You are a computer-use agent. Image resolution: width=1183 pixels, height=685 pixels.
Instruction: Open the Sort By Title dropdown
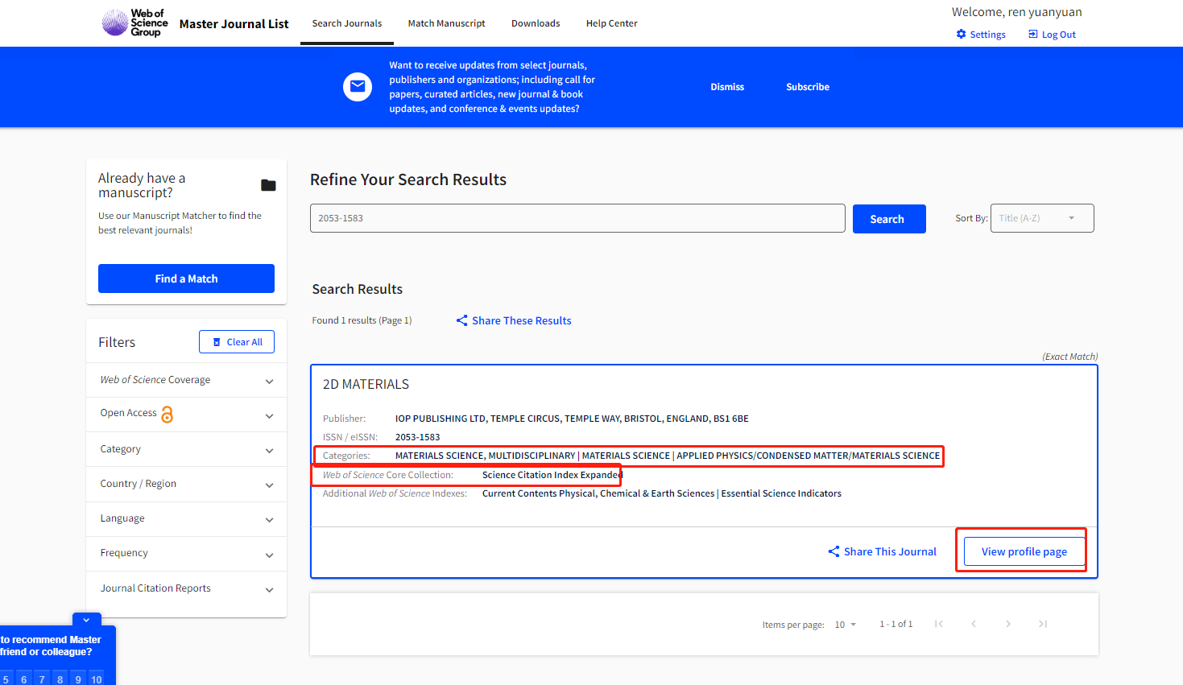(1041, 218)
